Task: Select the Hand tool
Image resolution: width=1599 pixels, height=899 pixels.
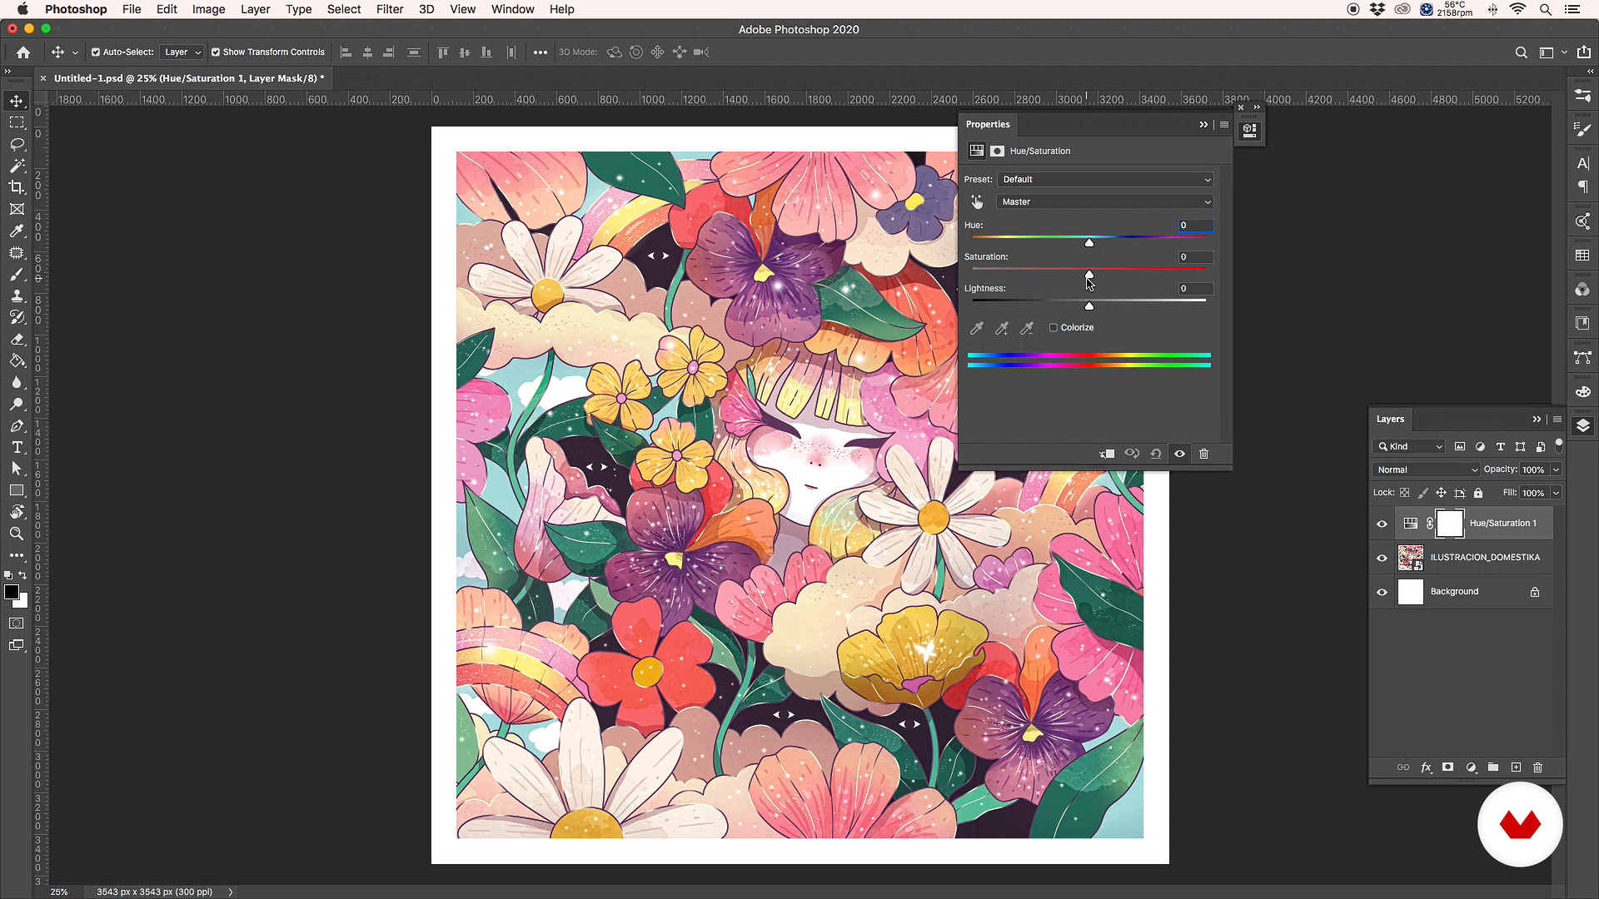Action: [x=17, y=512]
